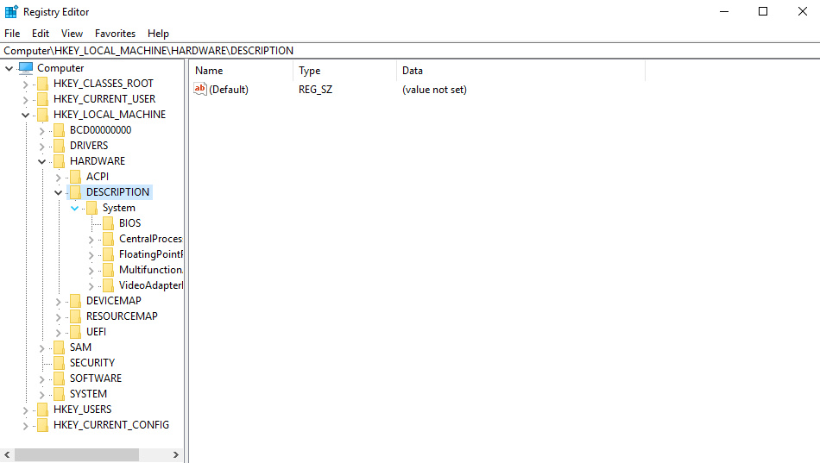Minimize the Registry Editor window
This screenshot has width=820, height=463.
click(724, 11)
